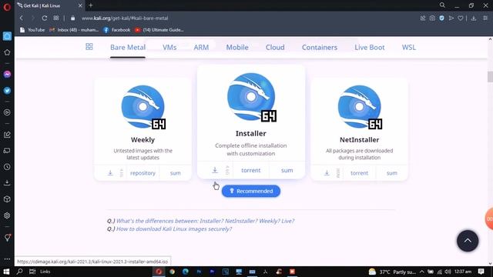This screenshot has height=277, width=493.
Task: Switch to the Containers tab
Action: [x=320, y=48]
